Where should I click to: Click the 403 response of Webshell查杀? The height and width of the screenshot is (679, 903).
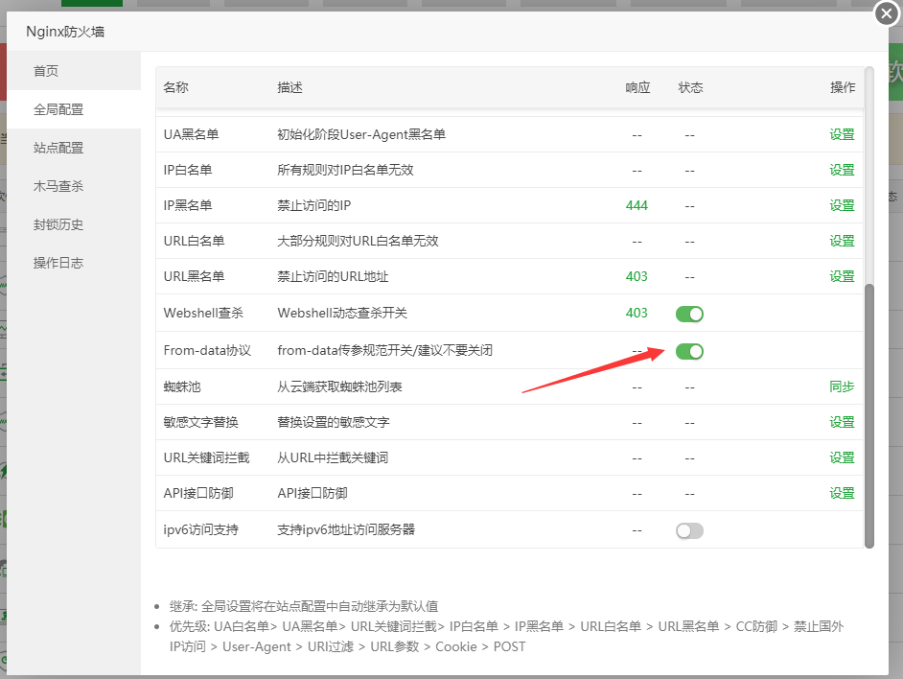coord(637,313)
